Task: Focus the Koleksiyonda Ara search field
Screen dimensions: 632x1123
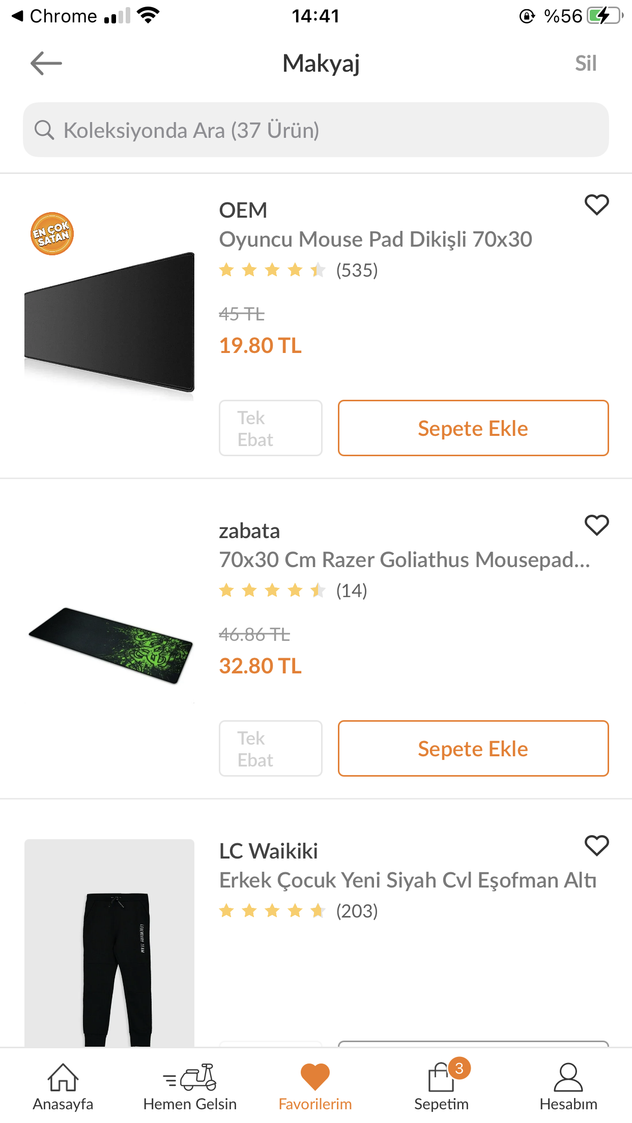Action: 326,130
